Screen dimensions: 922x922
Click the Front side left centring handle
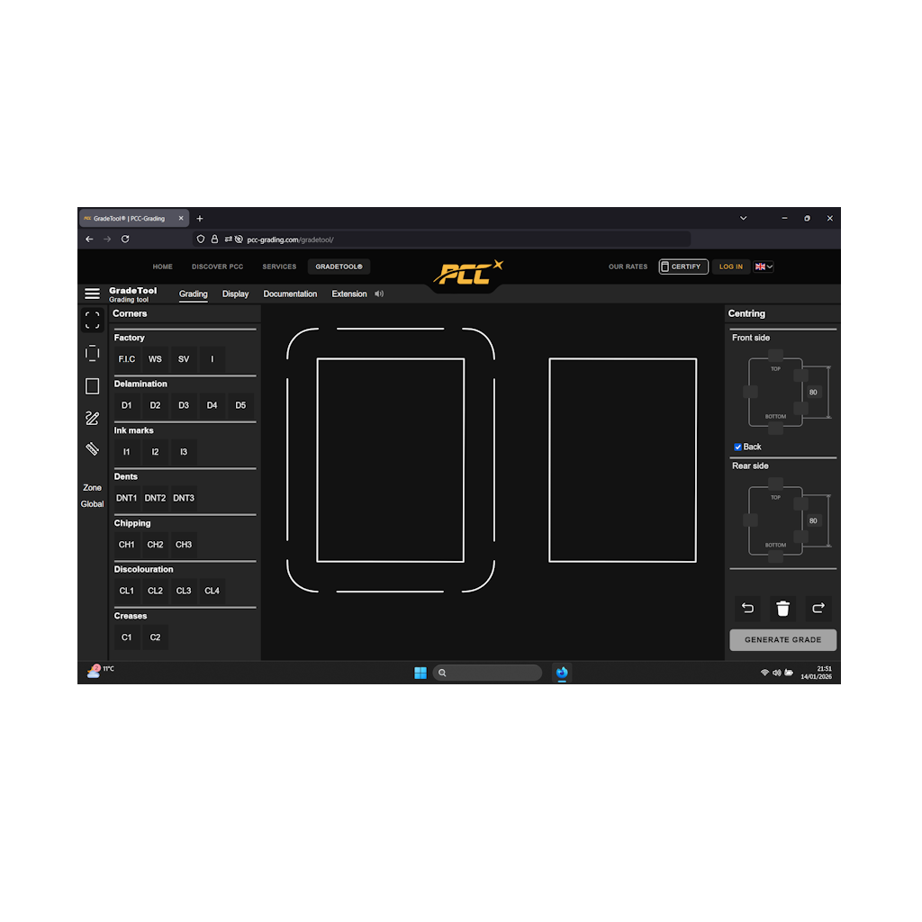(x=750, y=392)
